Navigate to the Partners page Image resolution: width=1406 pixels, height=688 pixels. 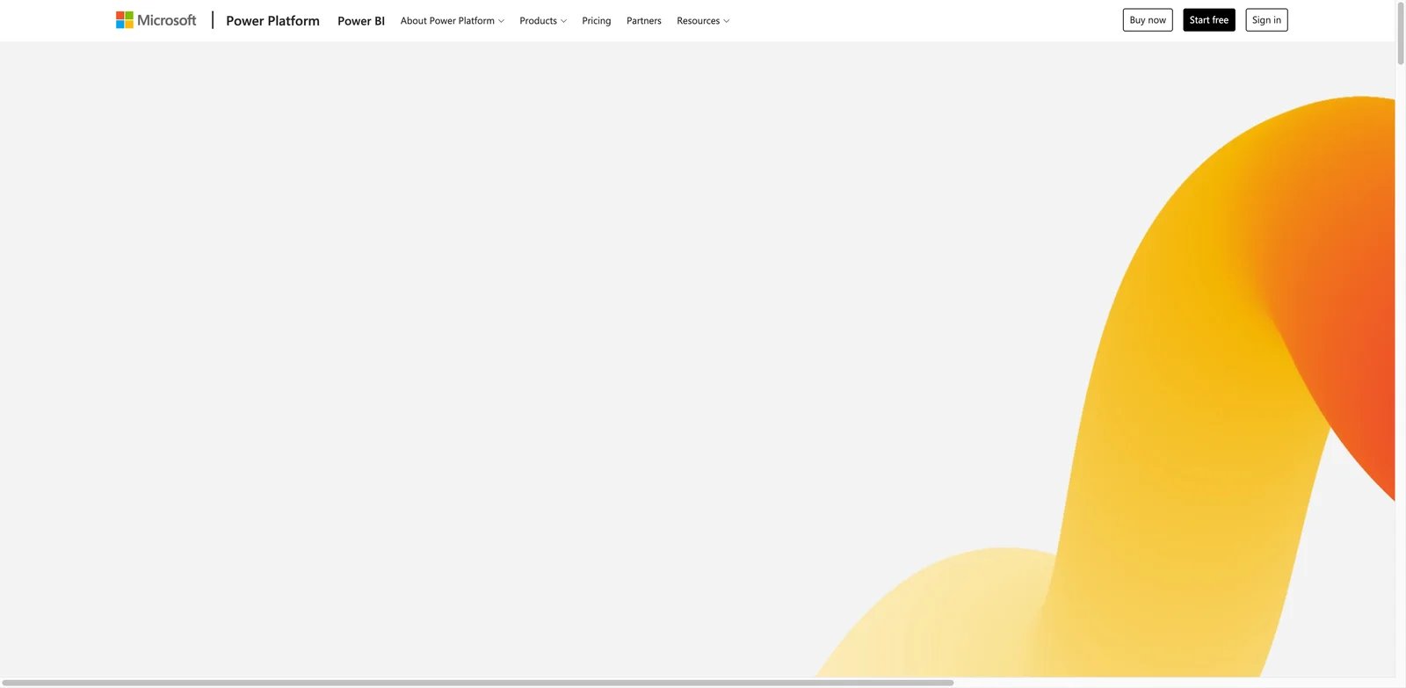pos(644,20)
